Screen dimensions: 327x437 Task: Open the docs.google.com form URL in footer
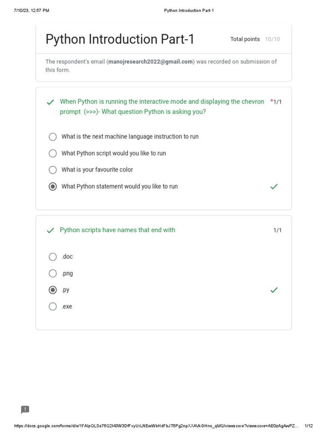(x=156, y=426)
